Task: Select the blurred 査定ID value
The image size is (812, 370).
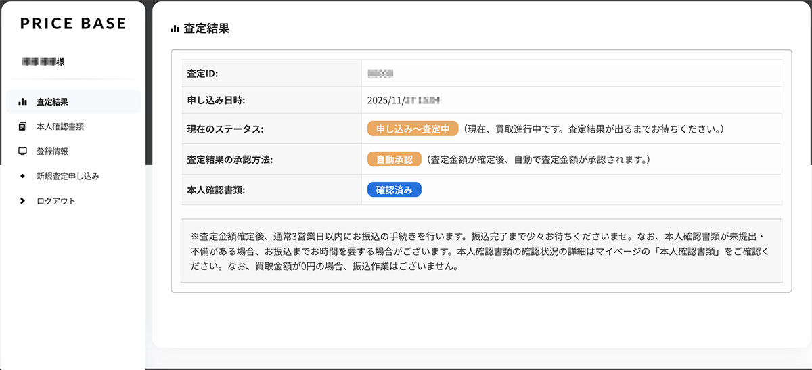Action: [x=380, y=72]
